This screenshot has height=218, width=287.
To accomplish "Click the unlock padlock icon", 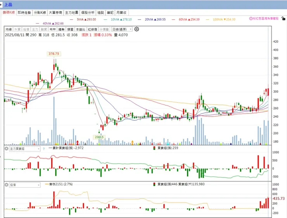I will (x=284, y=19).
